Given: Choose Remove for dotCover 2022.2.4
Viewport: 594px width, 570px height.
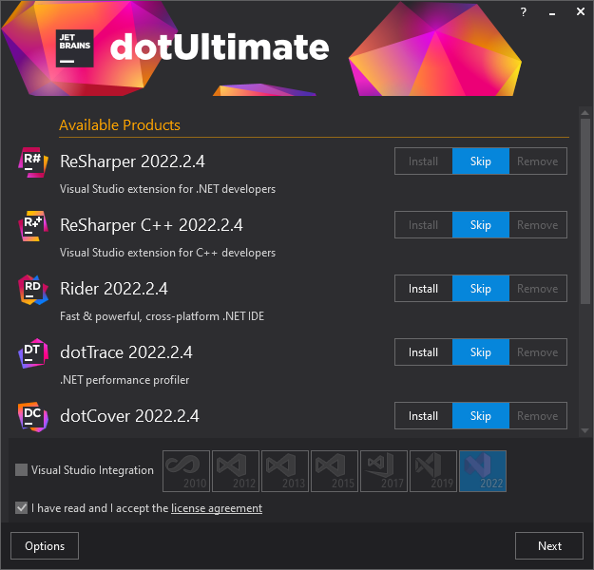Looking at the screenshot, I should [538, 415].
